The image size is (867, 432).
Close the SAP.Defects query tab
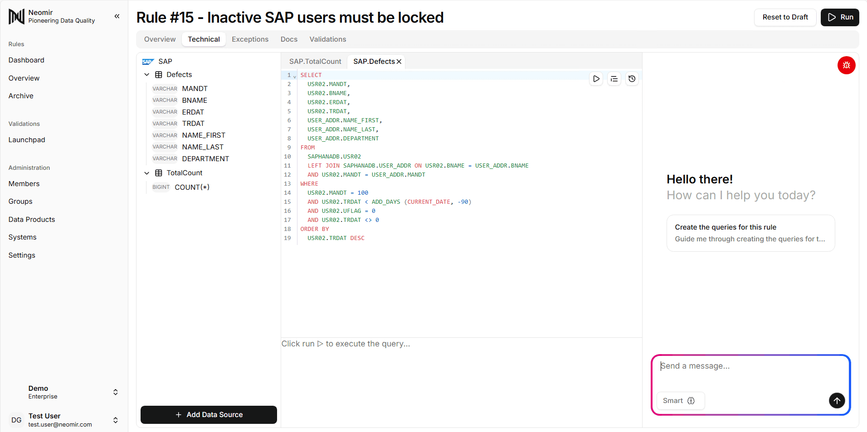click(x=399, y=61)
